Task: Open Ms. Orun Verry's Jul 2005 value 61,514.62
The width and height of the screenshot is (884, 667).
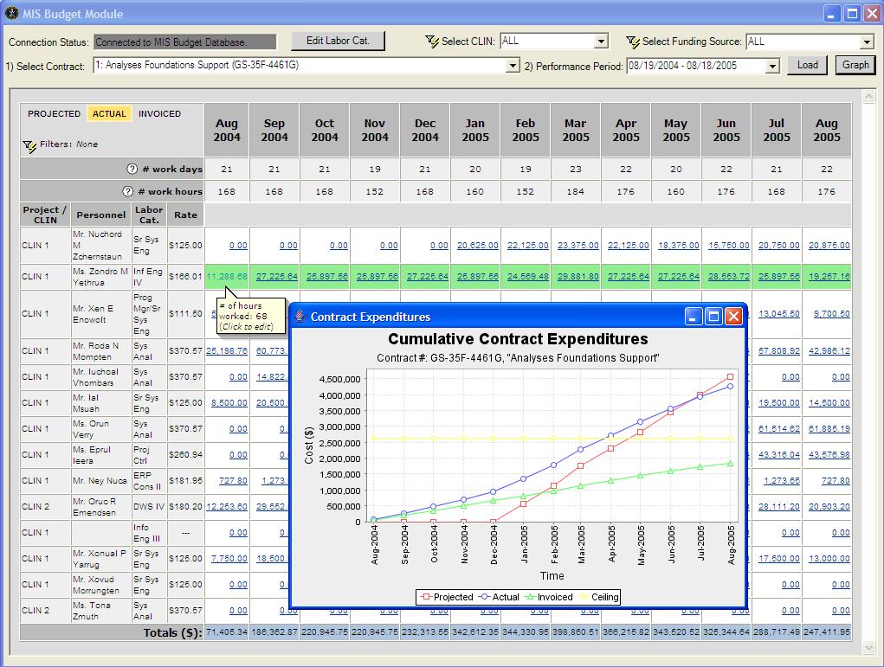Action: click(778, 429)
